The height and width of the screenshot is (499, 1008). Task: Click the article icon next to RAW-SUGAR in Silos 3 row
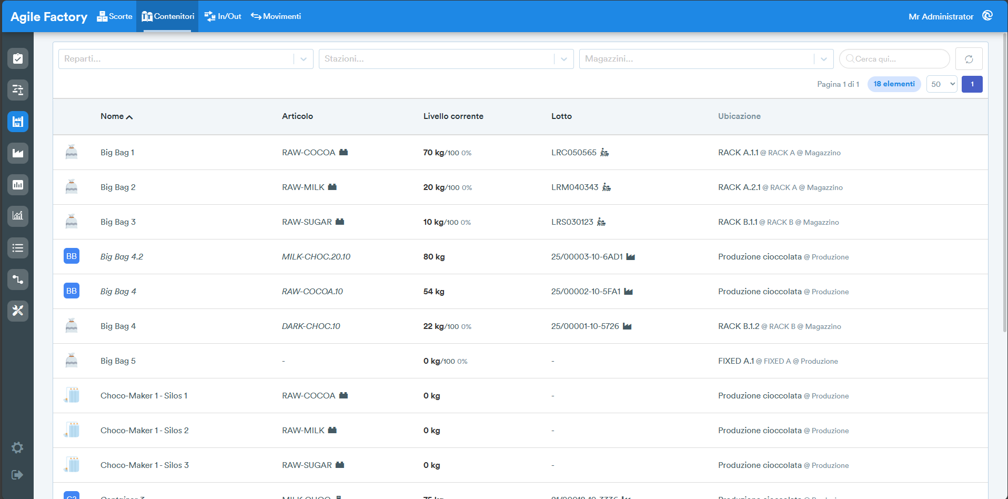(x=340, y=465)
